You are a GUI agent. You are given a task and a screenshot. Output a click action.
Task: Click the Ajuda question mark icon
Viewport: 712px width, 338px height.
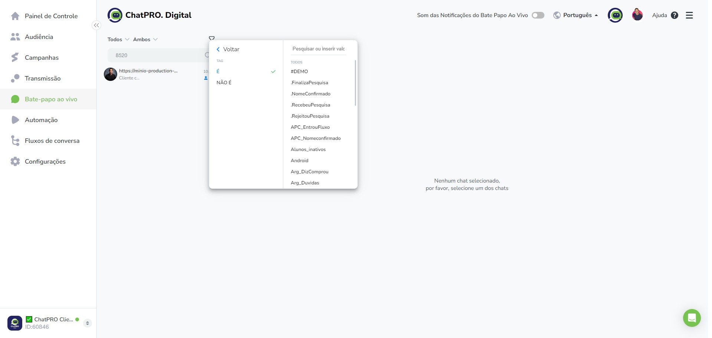coord(675,15)
